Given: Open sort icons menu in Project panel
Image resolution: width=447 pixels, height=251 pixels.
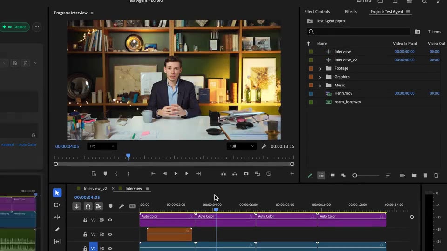Looking at the screenshot, I should 388,176.
